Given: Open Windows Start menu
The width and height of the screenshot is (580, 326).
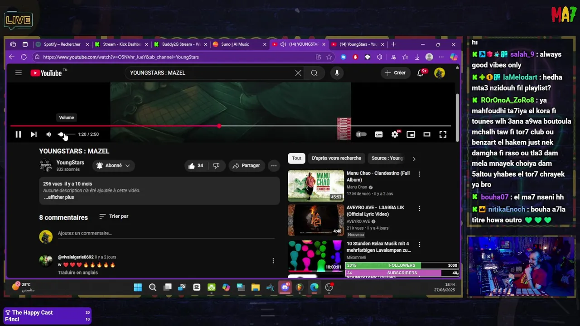Looking at the screenshot, I should tap(138, 287).
